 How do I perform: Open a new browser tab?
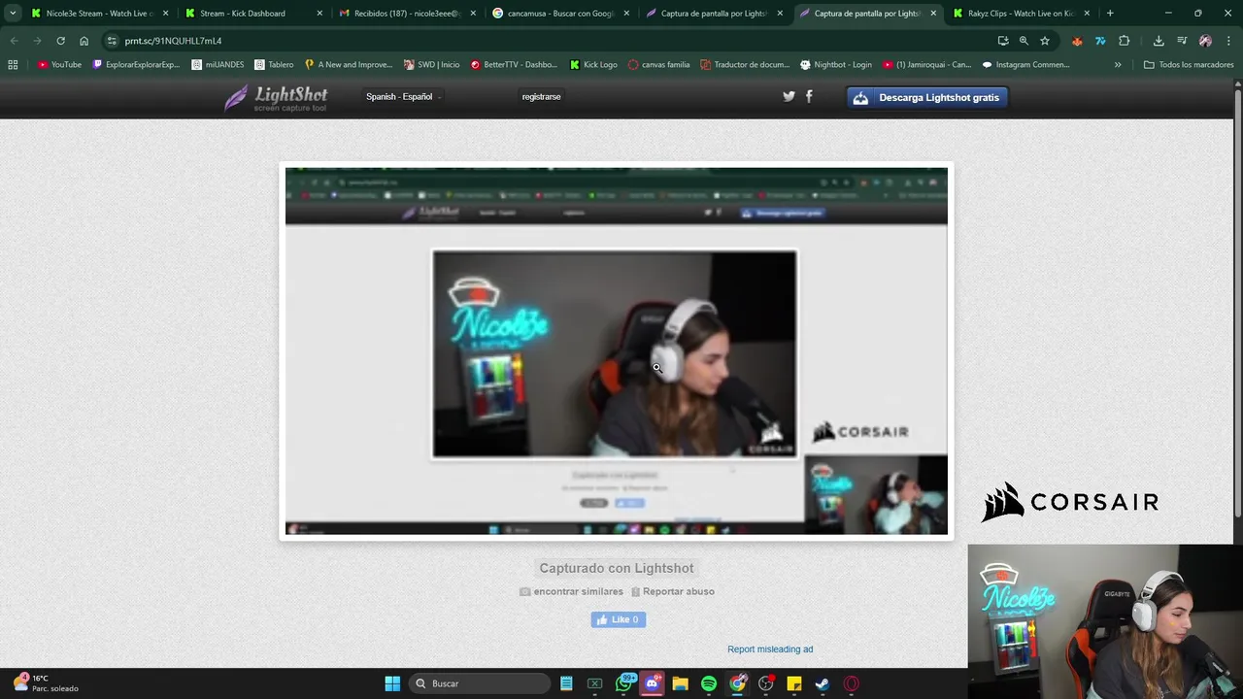(x=1110, y=14)
